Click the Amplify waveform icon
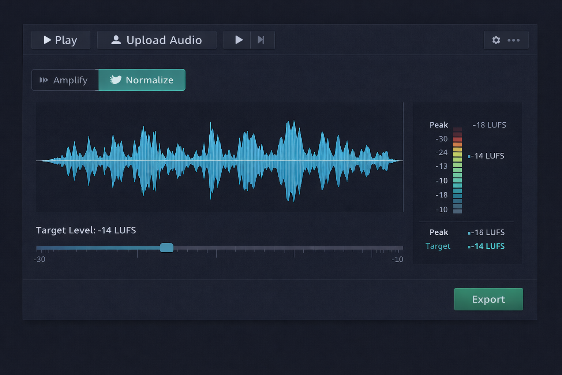The image size is (562, 375). 44,80
